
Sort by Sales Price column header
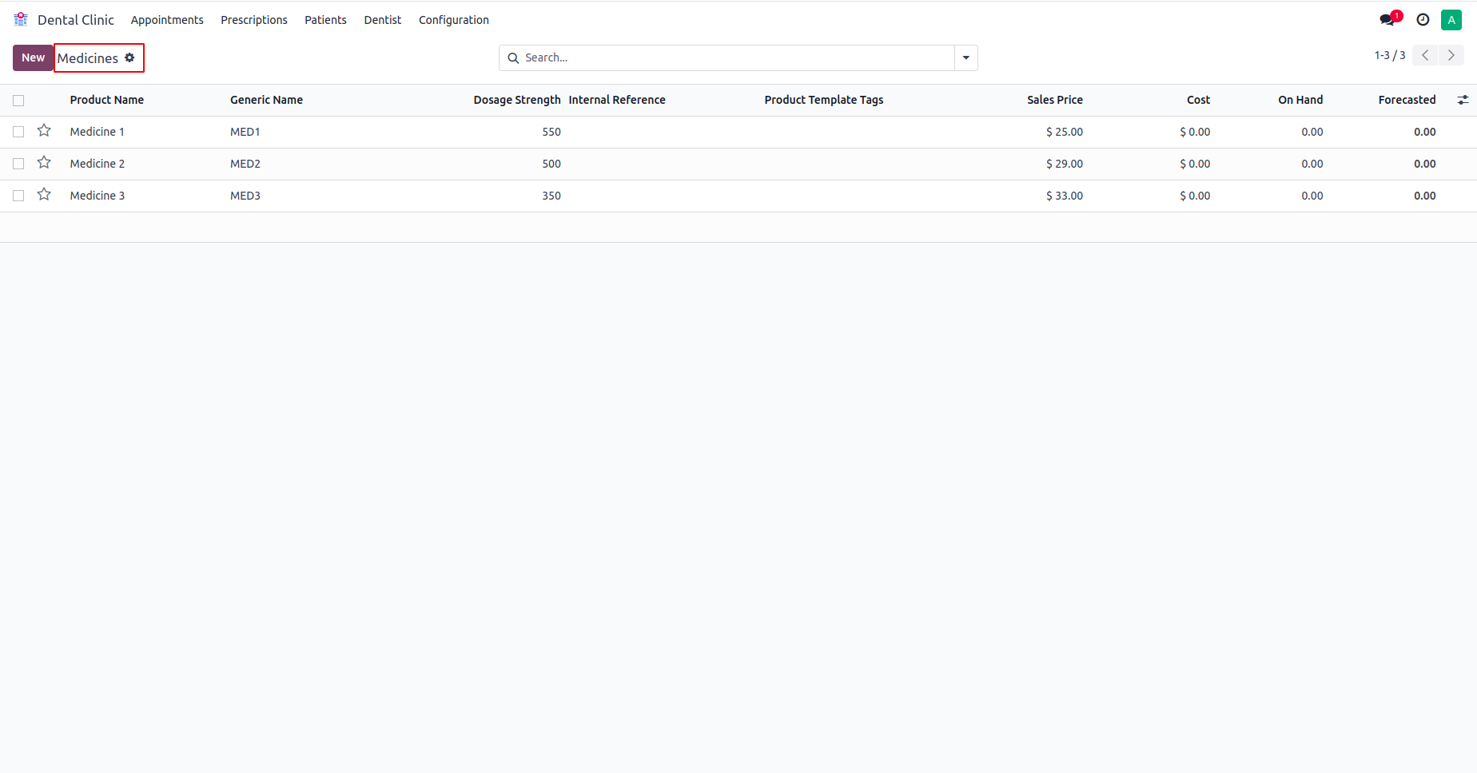[x=1055, y=100]
